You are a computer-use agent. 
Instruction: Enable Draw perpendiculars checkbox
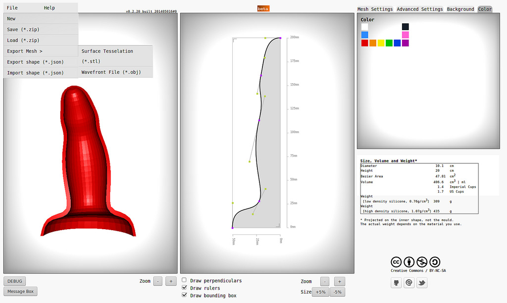click(185, 280)
